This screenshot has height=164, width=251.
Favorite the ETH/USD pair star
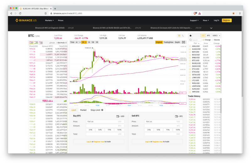pyautogui.click(x=190, y=72)
